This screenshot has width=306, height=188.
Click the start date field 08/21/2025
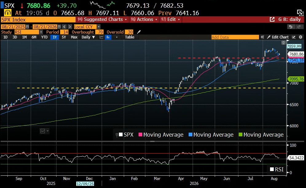tap(13, 27)
